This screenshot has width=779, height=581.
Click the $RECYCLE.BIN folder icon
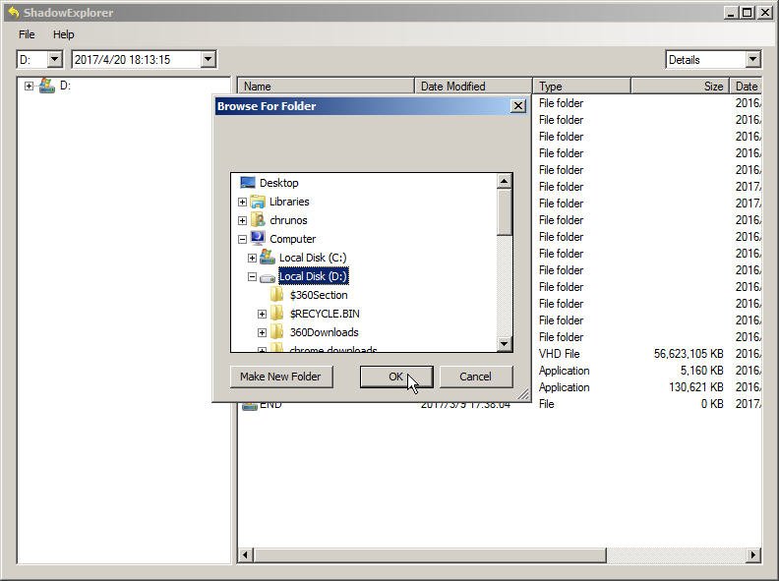[276, 314]
